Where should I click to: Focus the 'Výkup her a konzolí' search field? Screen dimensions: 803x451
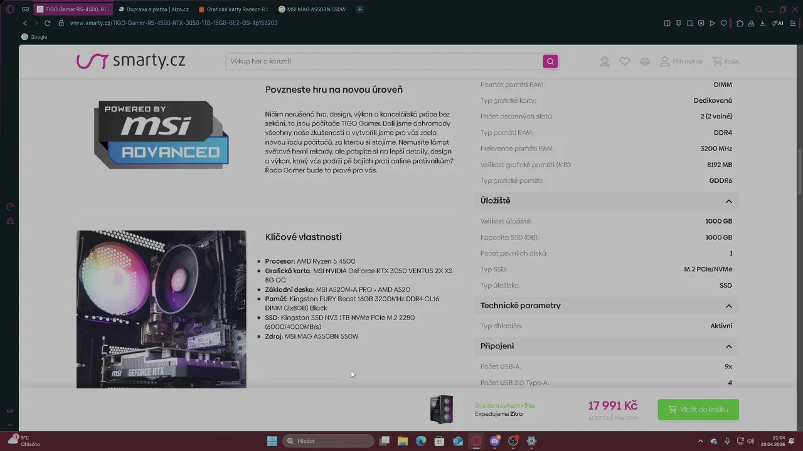point(383,61)
